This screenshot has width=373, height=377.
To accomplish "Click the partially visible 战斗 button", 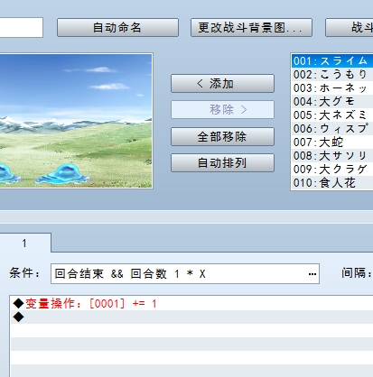I will point(350,28).
